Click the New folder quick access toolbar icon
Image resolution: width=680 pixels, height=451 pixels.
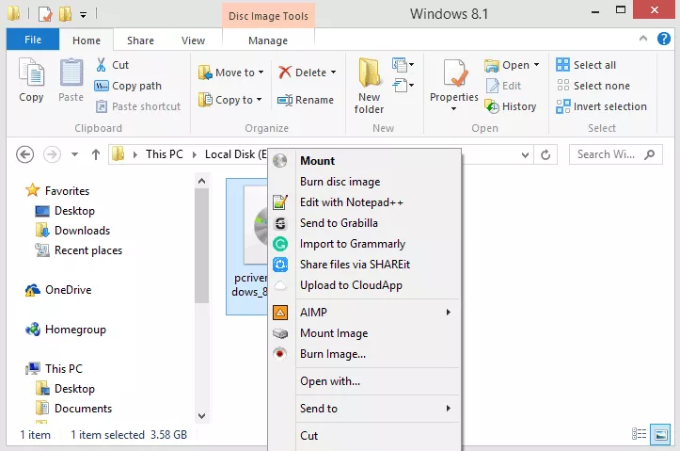point(65,13)
